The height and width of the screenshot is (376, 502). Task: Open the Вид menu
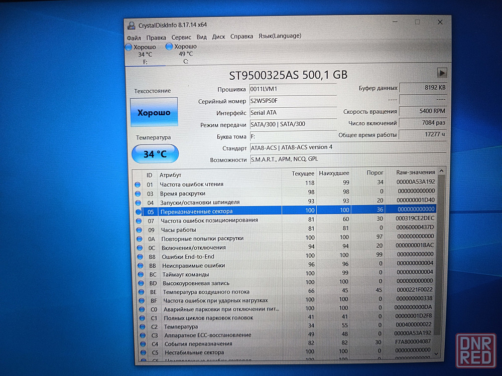click(202, 37)
